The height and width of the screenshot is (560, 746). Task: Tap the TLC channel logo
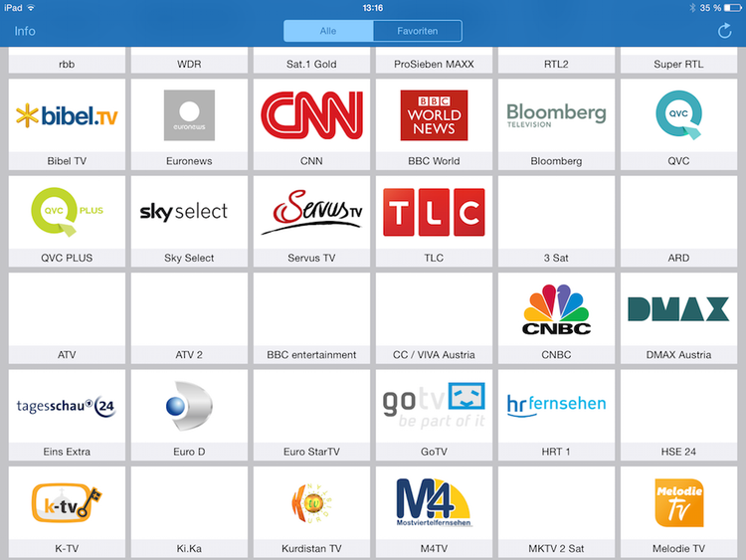[434, 212]
